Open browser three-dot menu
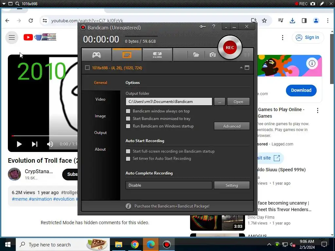 pos(327,21)
